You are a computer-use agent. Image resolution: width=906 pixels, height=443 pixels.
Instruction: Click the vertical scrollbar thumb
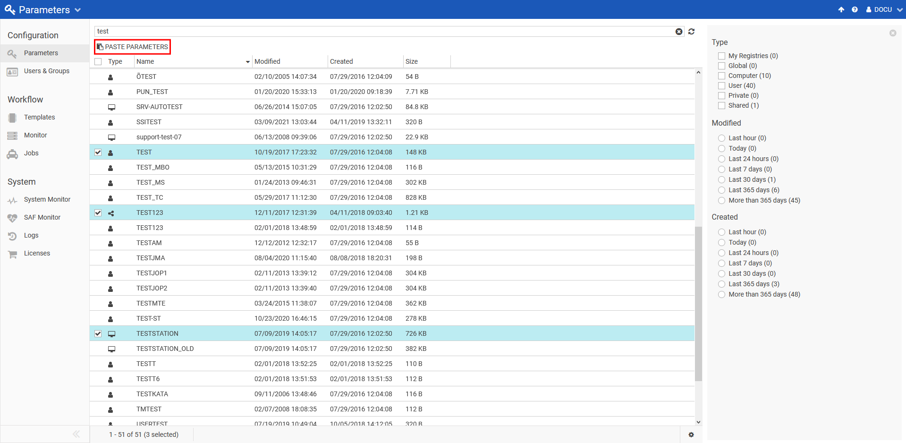[x=698, y=302]
